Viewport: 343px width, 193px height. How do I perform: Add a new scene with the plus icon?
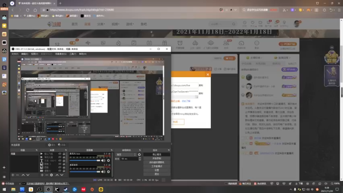13,175
